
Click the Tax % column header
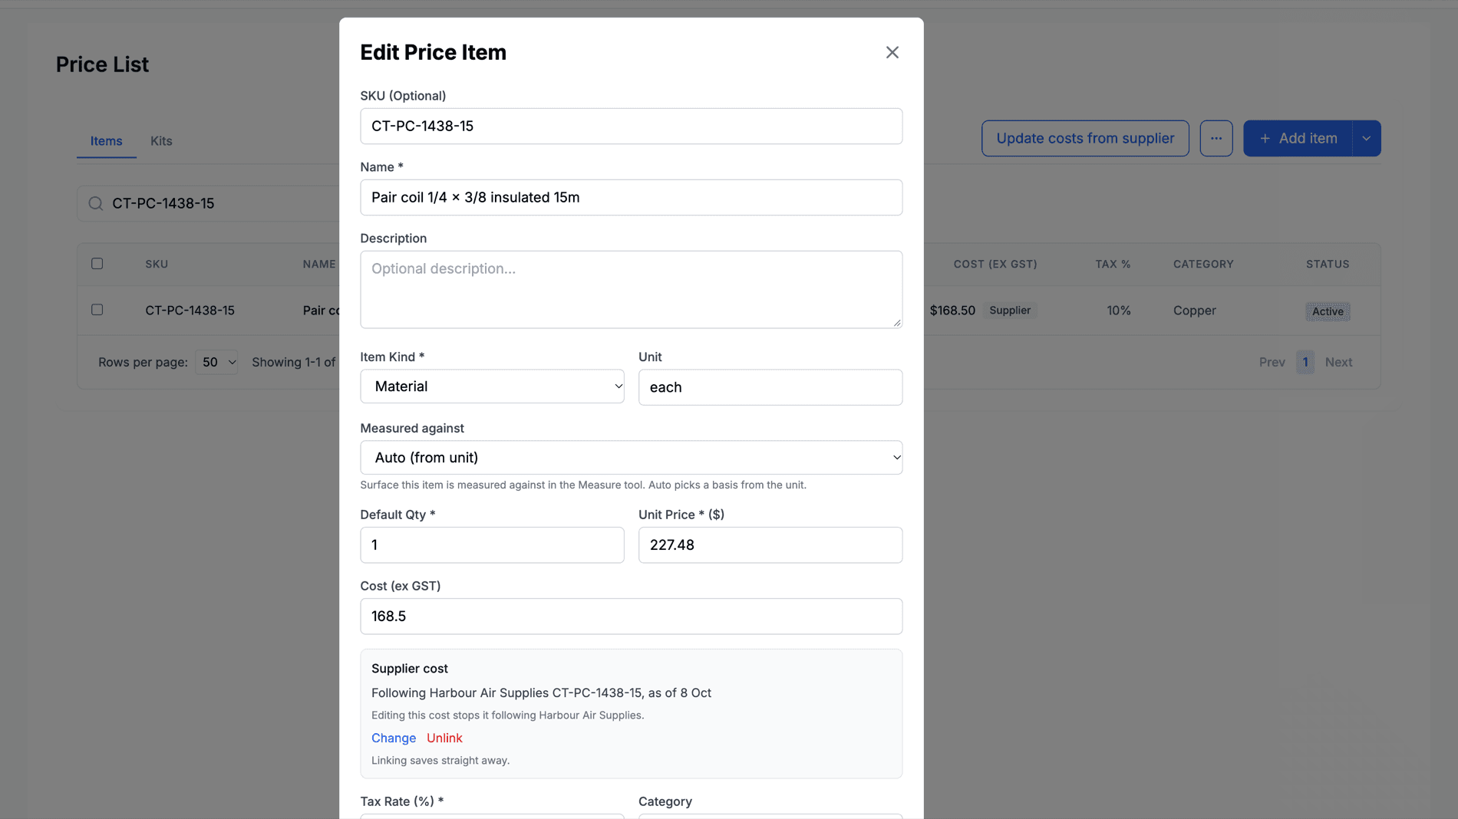pos(1113,264)
